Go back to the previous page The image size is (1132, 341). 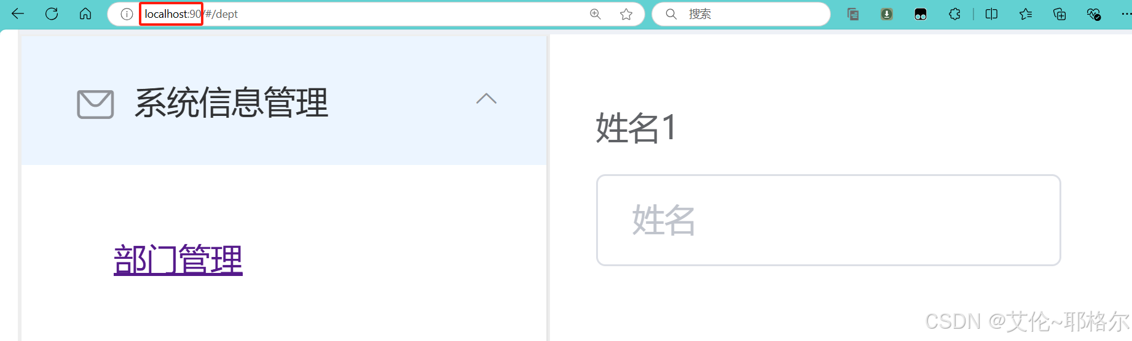click(x=18, y=13)
